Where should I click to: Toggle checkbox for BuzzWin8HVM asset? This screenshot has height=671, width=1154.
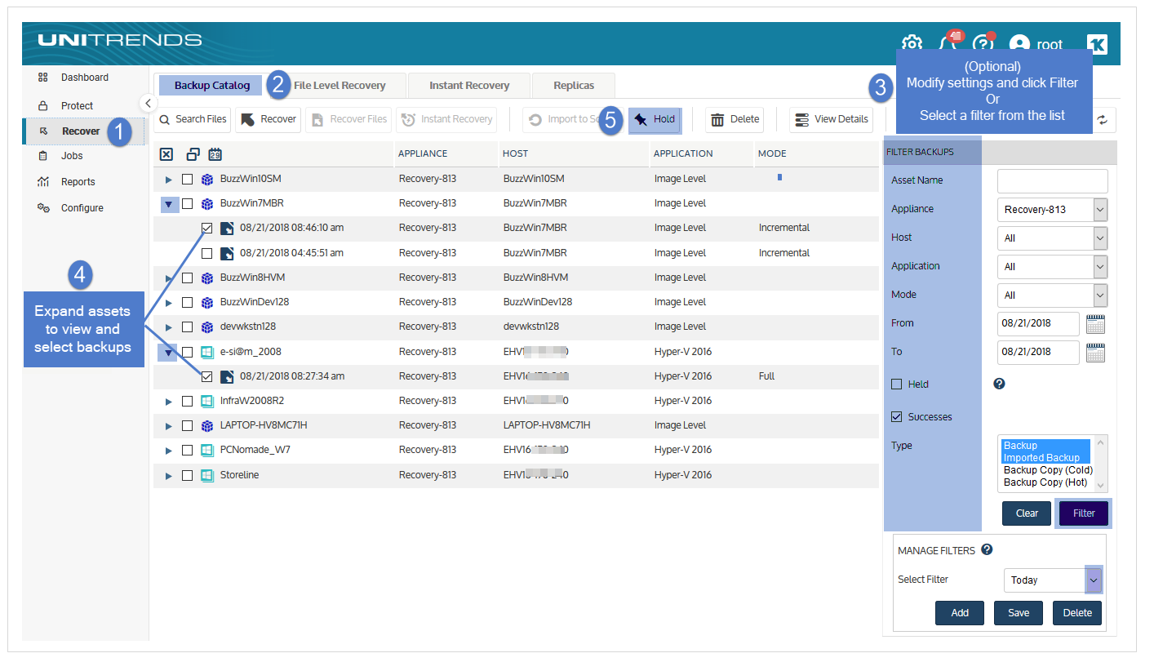(x=187, y=278)
